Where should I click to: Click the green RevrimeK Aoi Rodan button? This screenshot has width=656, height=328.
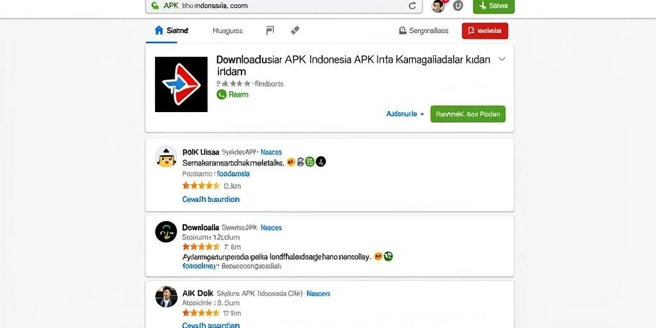(x=468, y=114)
